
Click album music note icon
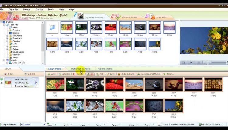point(36,83)
